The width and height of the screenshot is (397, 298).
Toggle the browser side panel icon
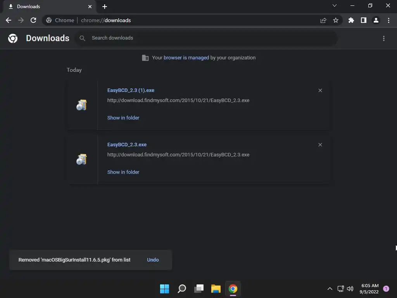[x=364, y=20]
